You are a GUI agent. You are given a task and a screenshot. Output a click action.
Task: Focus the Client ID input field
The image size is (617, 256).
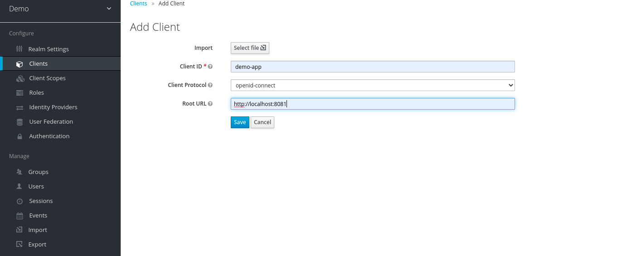pyautogui.click(x=373, y=67)
